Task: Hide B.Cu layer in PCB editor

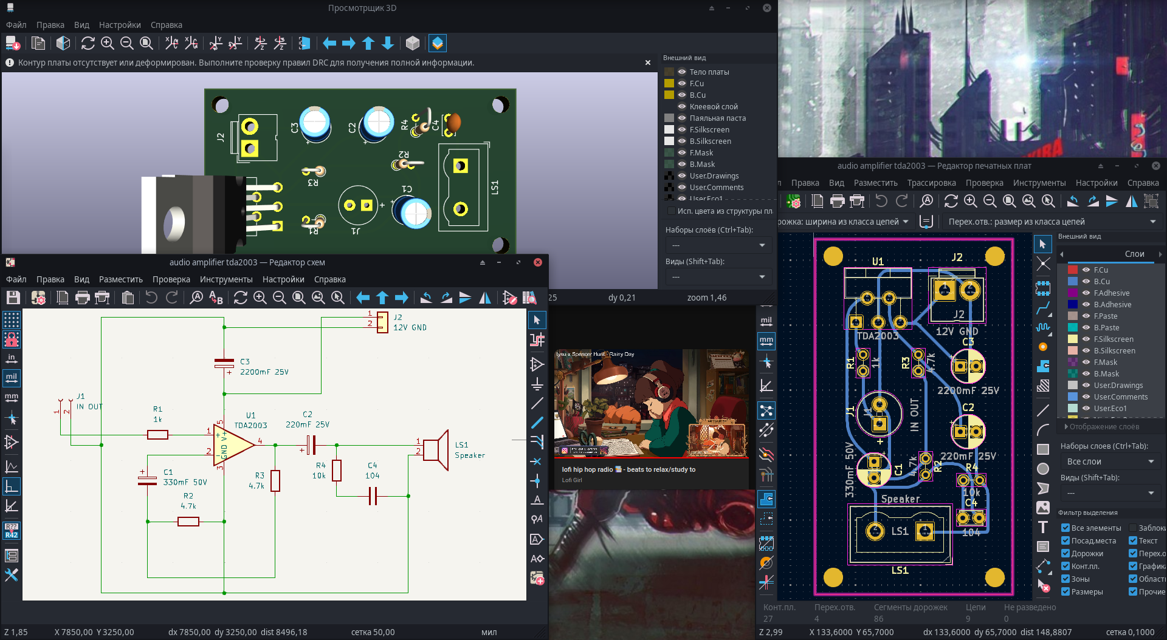Action: click(x=1086, y=281)
